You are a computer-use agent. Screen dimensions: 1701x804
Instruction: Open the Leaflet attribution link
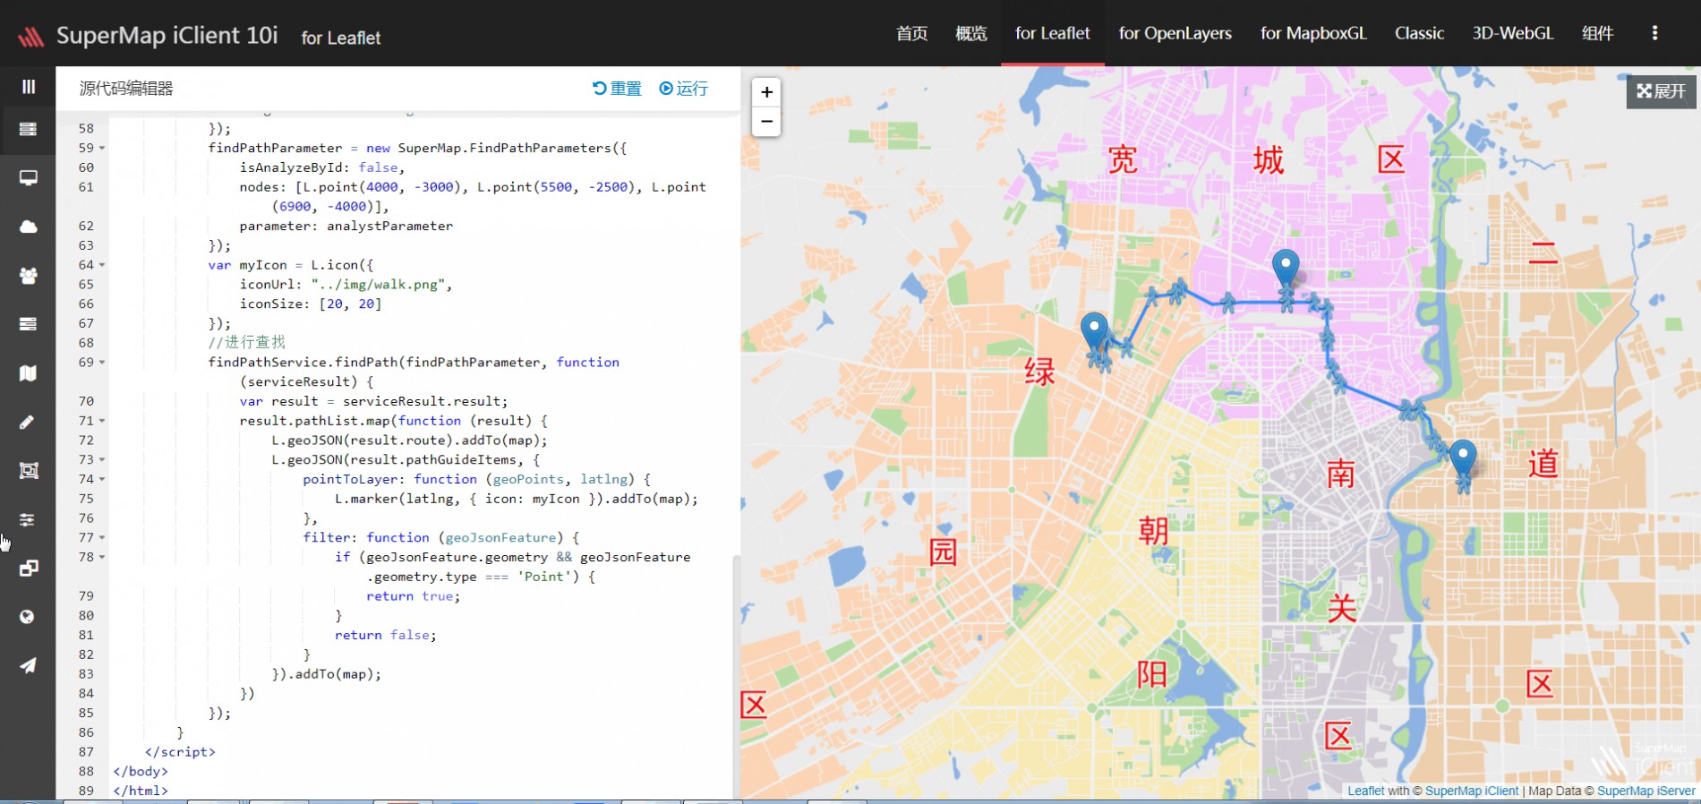point(1365,791)
